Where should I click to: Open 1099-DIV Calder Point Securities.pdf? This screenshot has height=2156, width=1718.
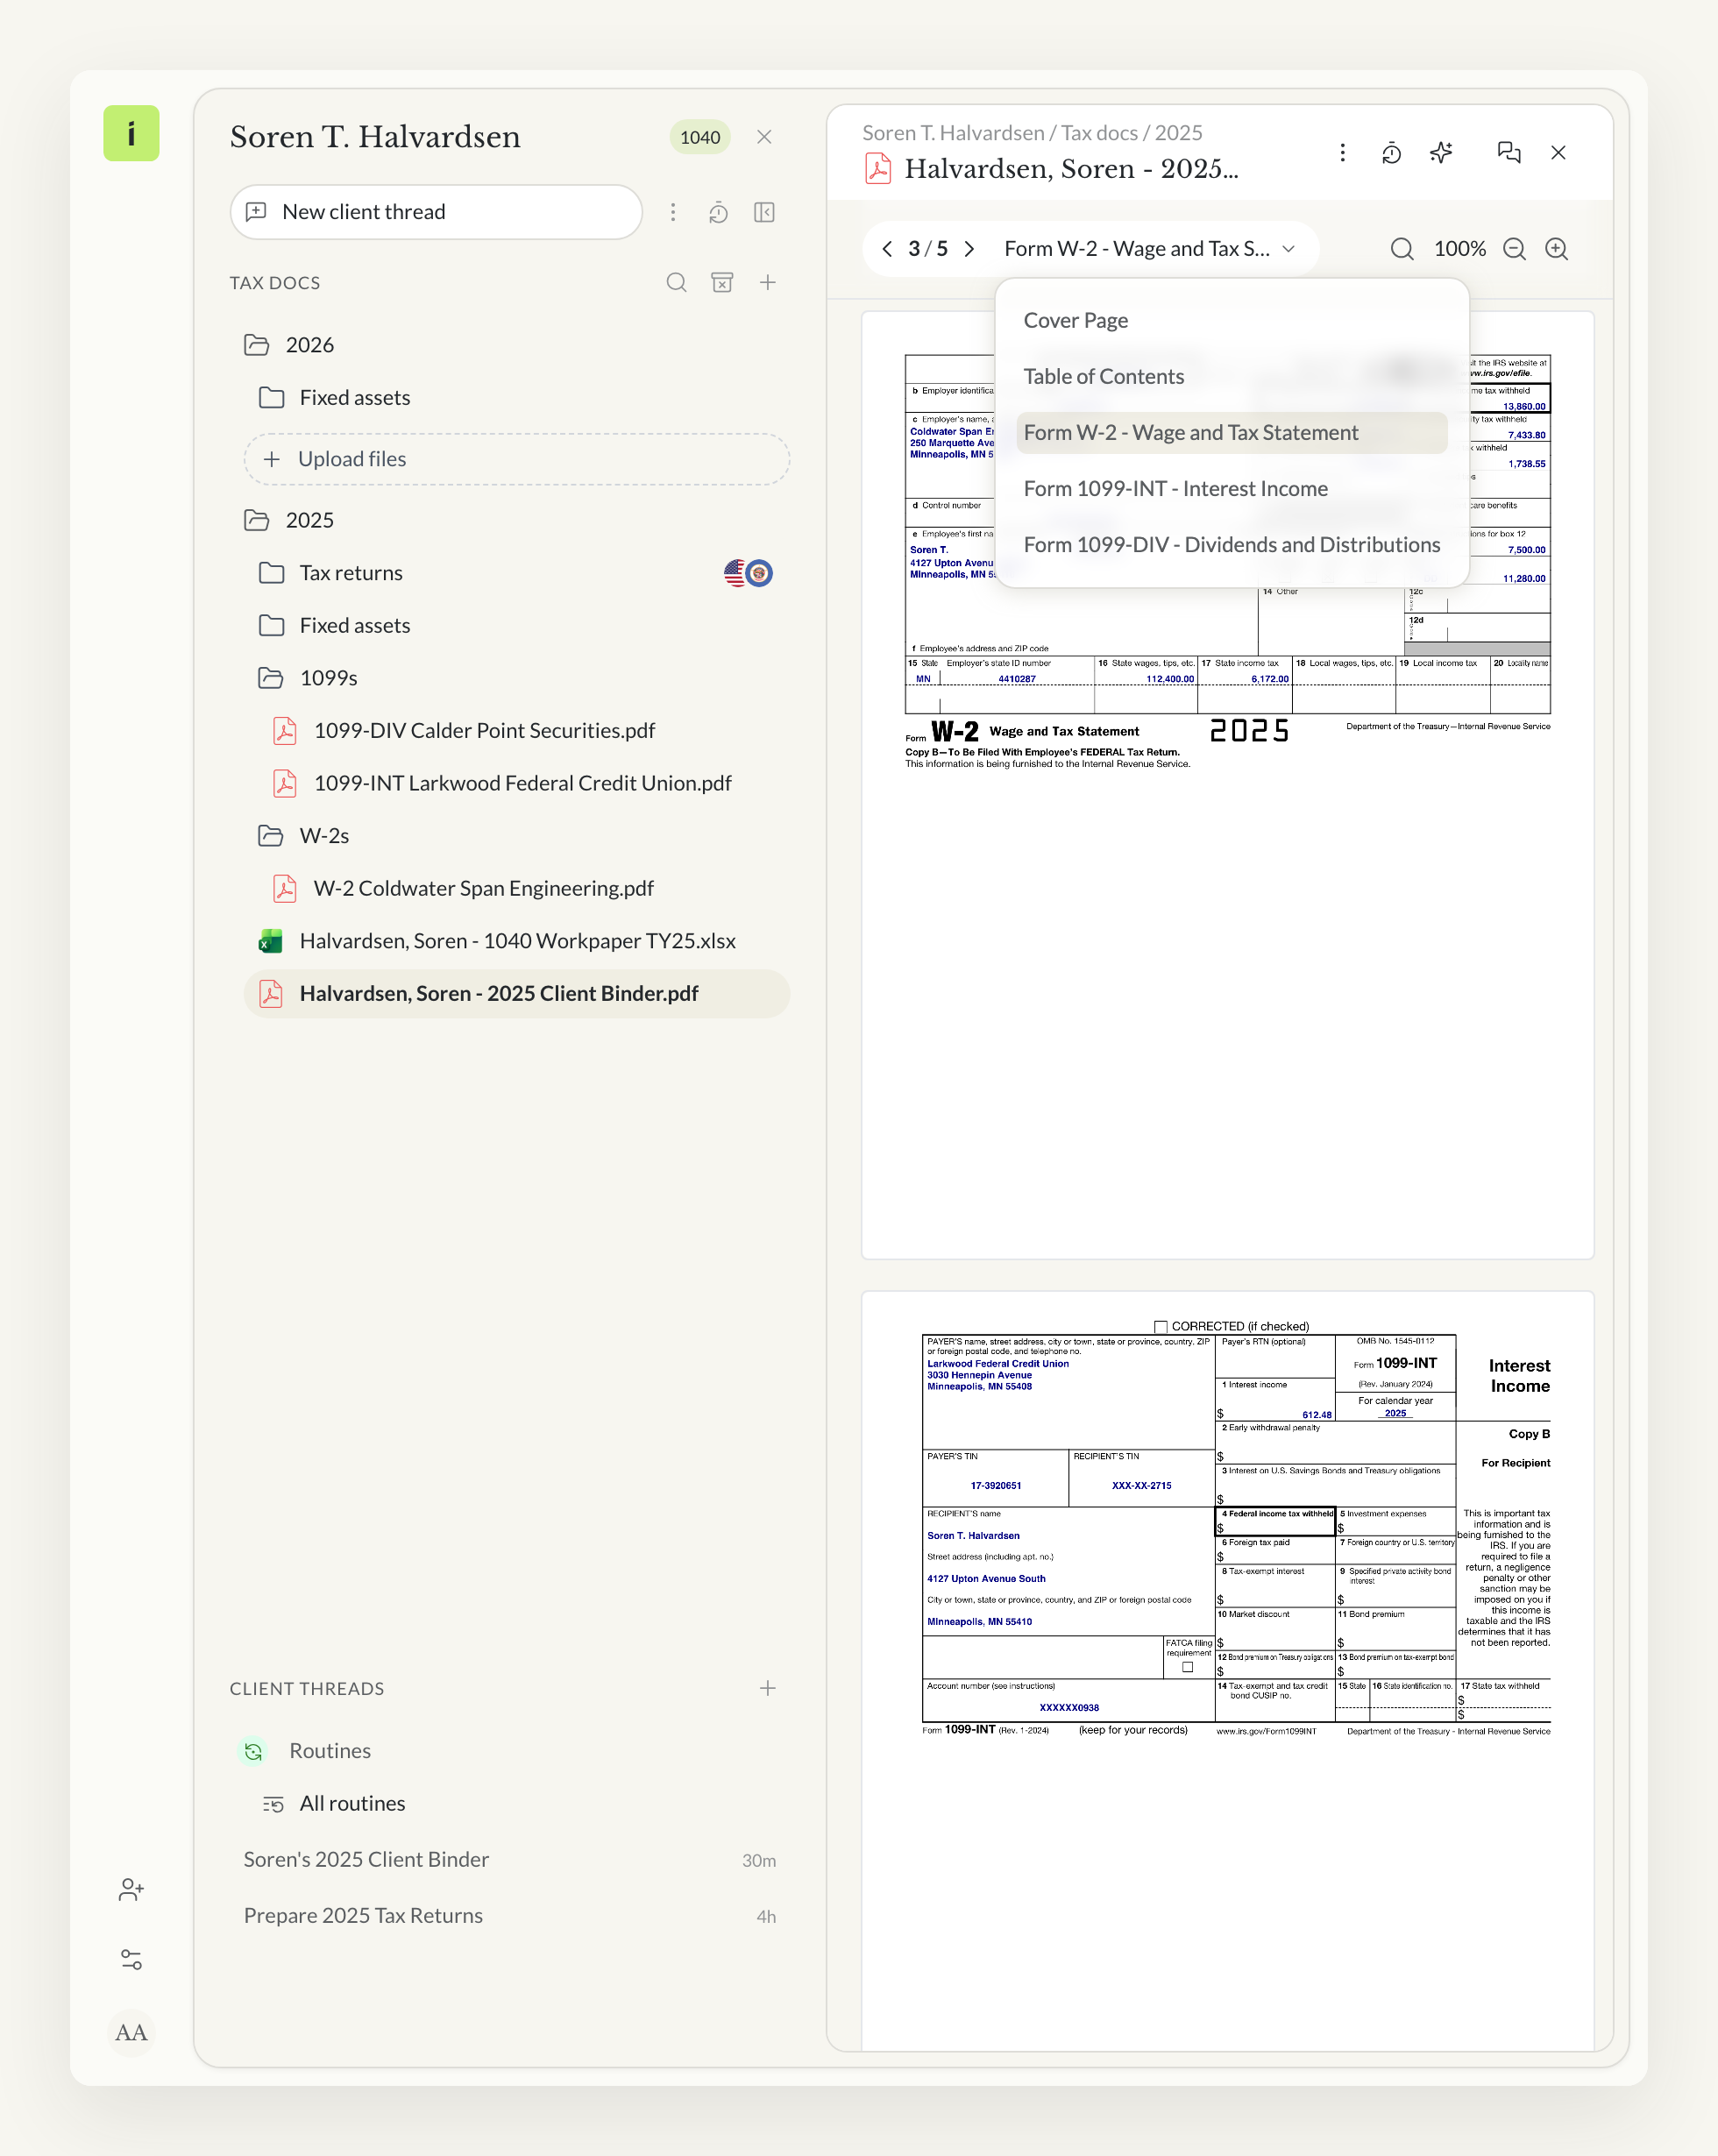484,731
